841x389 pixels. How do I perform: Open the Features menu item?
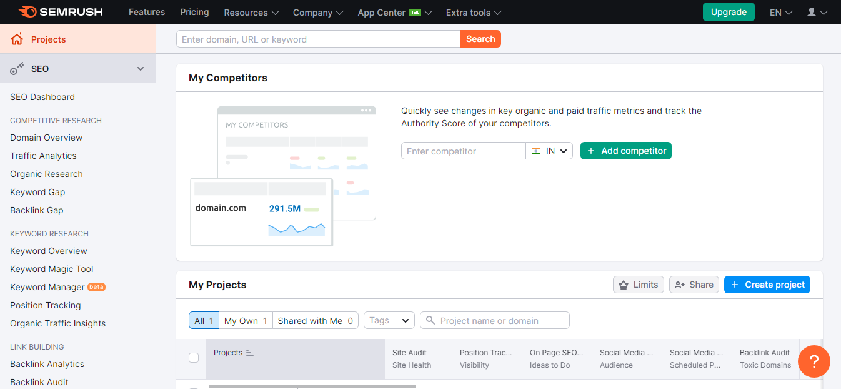click(147, 12)
